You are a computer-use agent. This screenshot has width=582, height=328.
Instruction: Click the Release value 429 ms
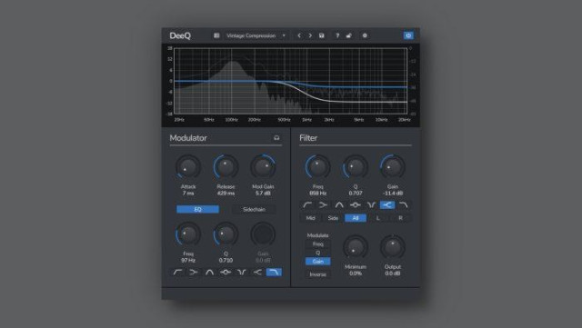(x=226, y=194)
